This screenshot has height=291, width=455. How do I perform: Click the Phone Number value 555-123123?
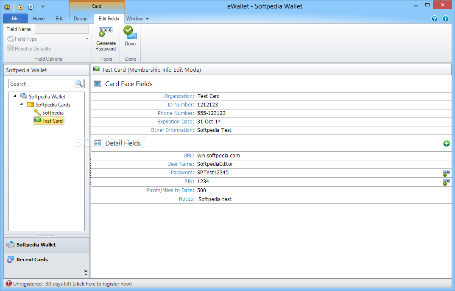(211, 113)
